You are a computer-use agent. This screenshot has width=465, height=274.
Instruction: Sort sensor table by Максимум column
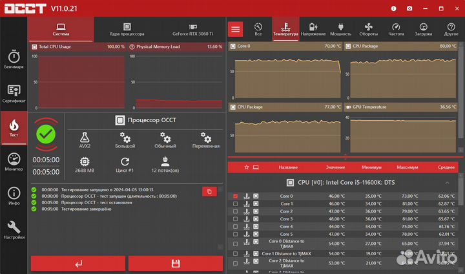tap(408, 167)
